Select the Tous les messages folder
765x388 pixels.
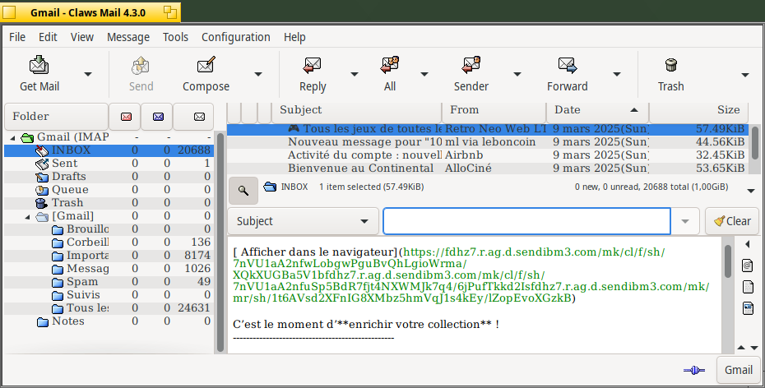(x=109, y=308)
